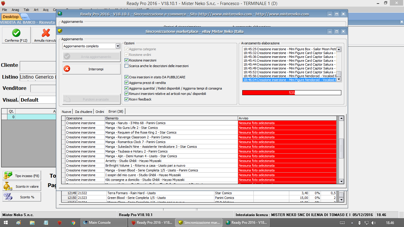This screenshot has height=227, width=404.
Task: Show hidden system tray icons
Action: coord(352,223)
